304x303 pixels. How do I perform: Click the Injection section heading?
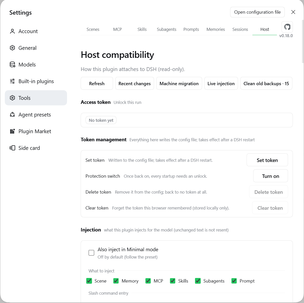pos(91,230)
